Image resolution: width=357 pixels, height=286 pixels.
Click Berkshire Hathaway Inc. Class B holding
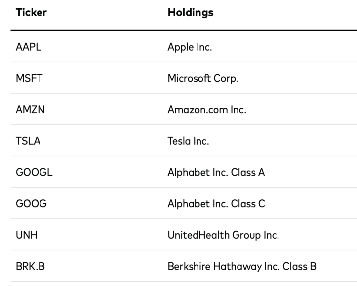242,267
